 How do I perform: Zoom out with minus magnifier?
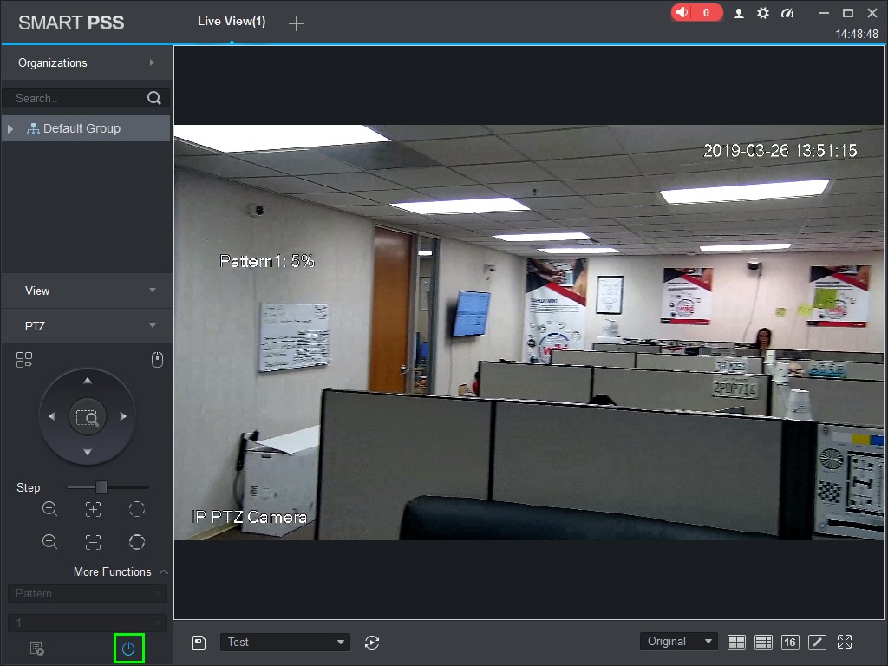[x=49, y=541]
